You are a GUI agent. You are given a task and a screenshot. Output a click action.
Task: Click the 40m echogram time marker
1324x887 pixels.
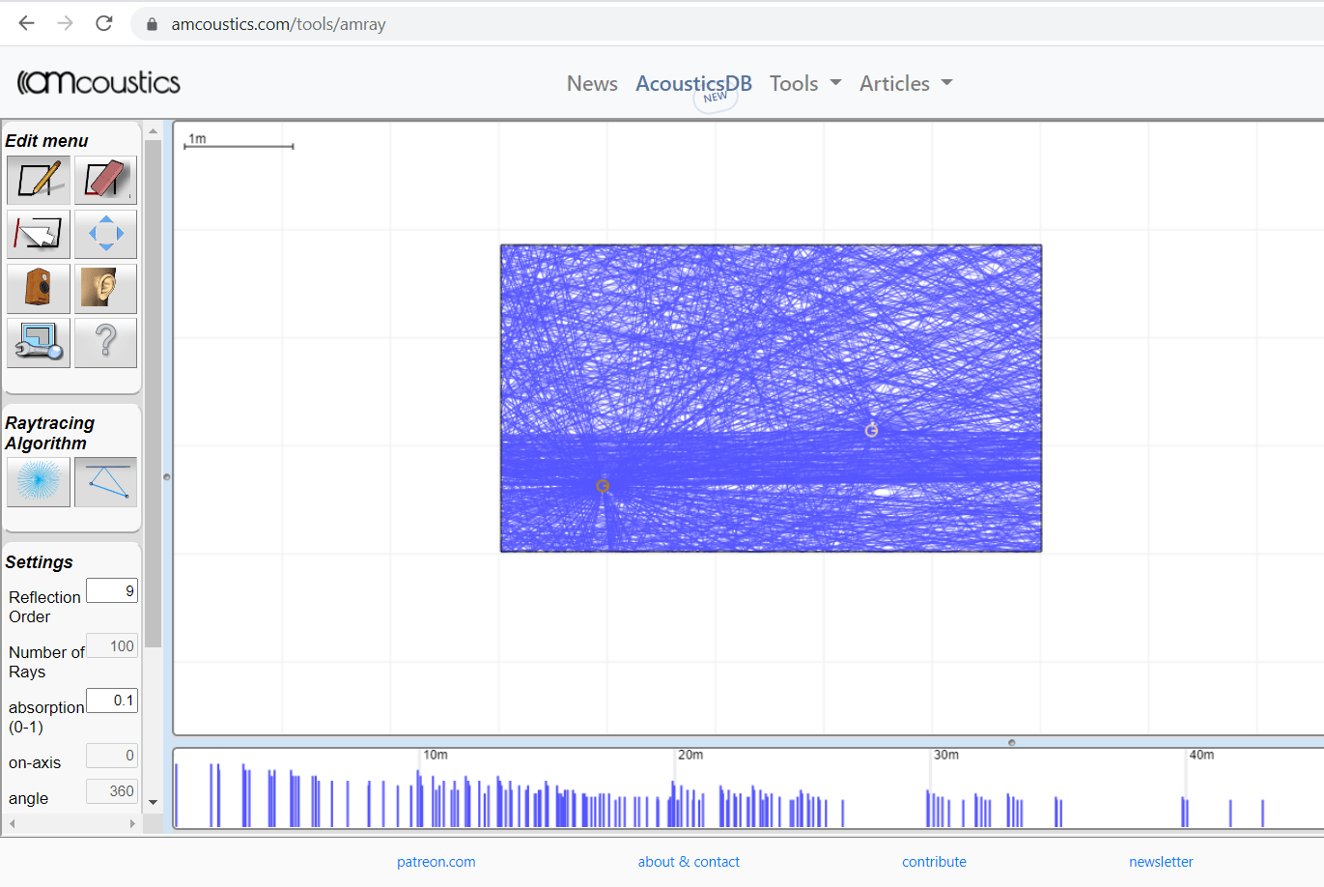click(x=1200, y=755)
